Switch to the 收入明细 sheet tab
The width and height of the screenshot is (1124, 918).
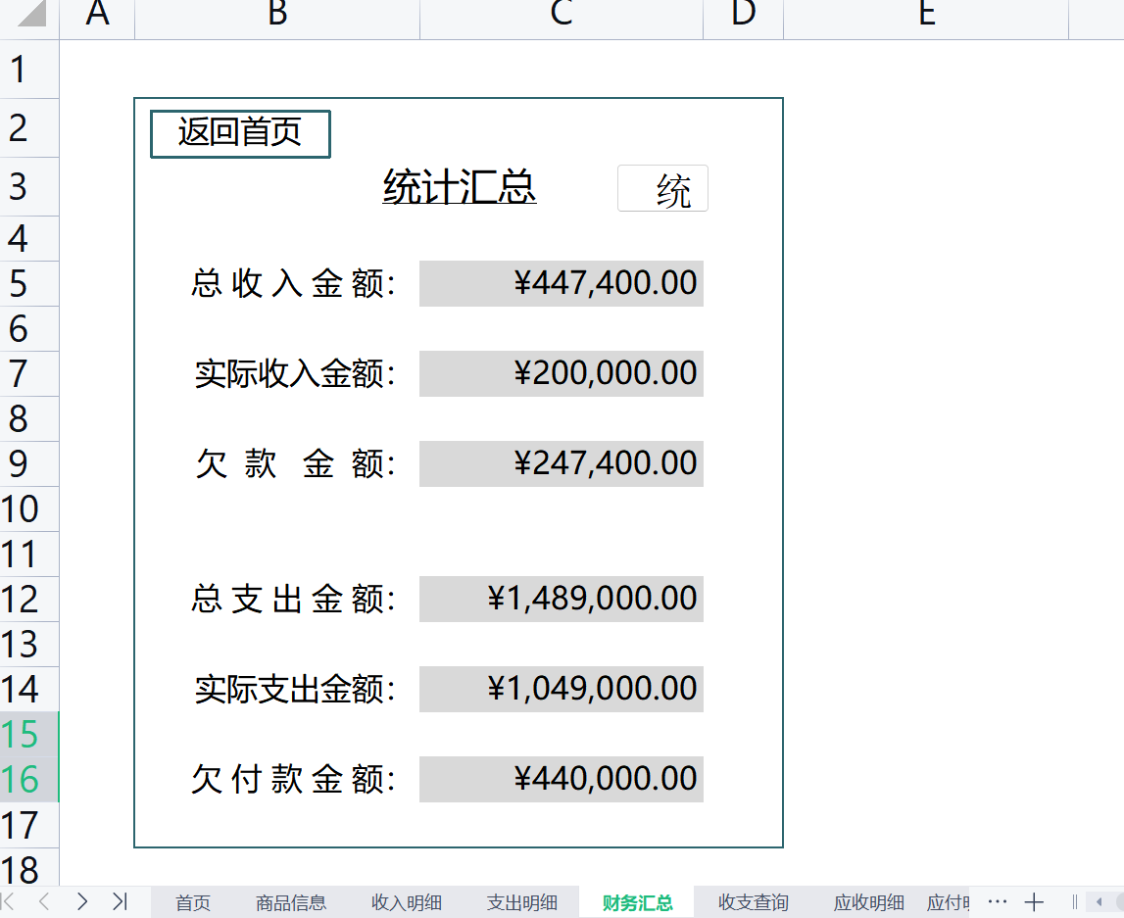click(x=407, y=902)
